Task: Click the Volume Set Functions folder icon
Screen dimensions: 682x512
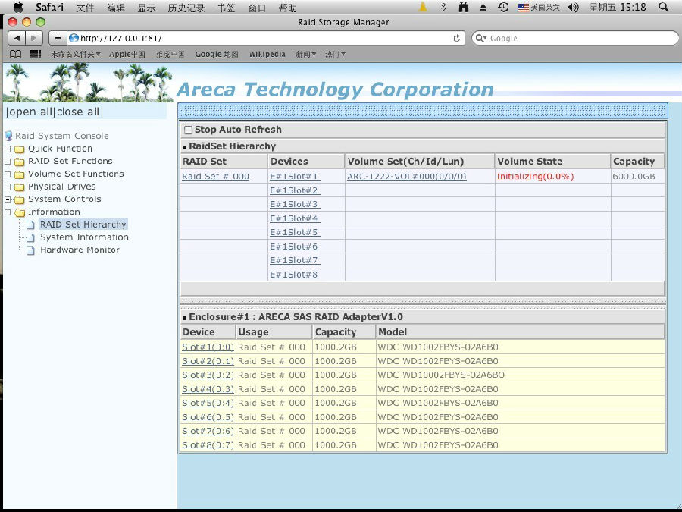Action: [19, 174]
